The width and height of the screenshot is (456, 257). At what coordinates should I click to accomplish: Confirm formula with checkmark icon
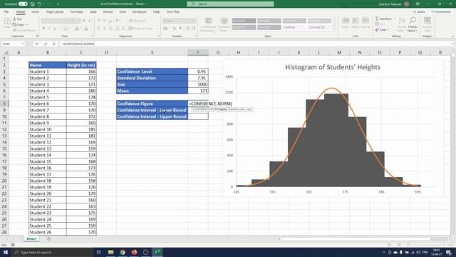(46, 44)
